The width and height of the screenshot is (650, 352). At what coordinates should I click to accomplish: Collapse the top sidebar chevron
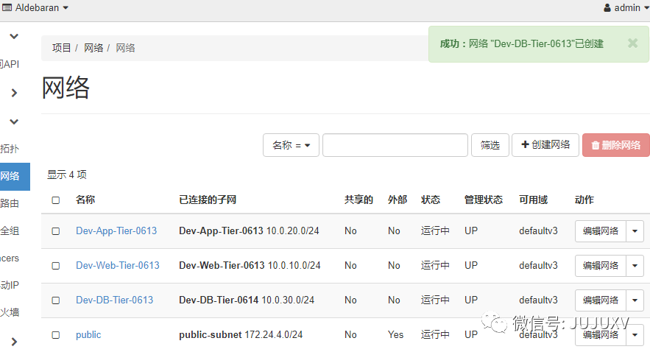tap(14, 36)
